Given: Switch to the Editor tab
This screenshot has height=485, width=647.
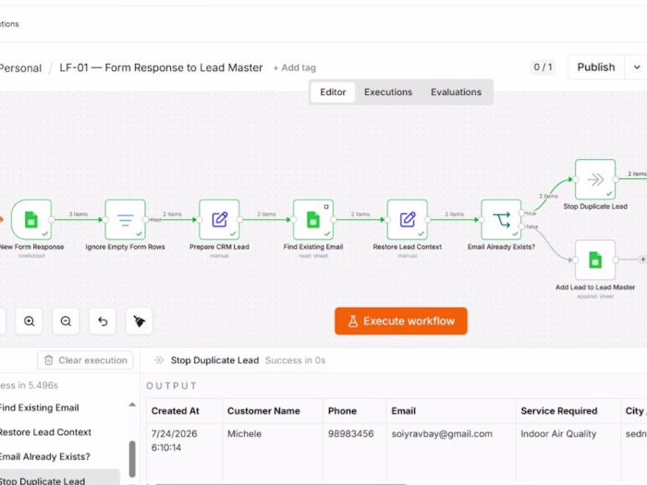Looking at the screenshot, I should pos(333,92).
